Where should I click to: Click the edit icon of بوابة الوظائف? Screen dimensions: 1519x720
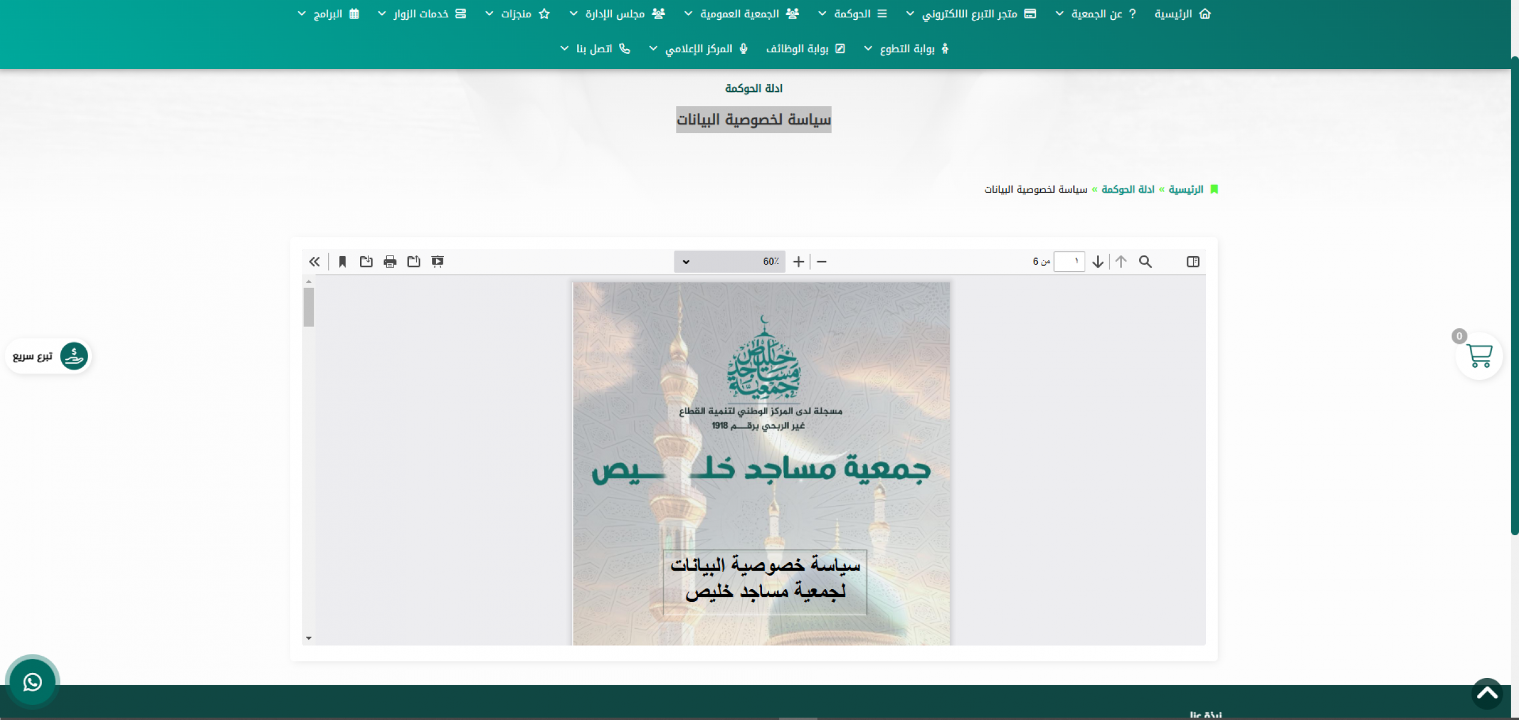tap(840, 49)
